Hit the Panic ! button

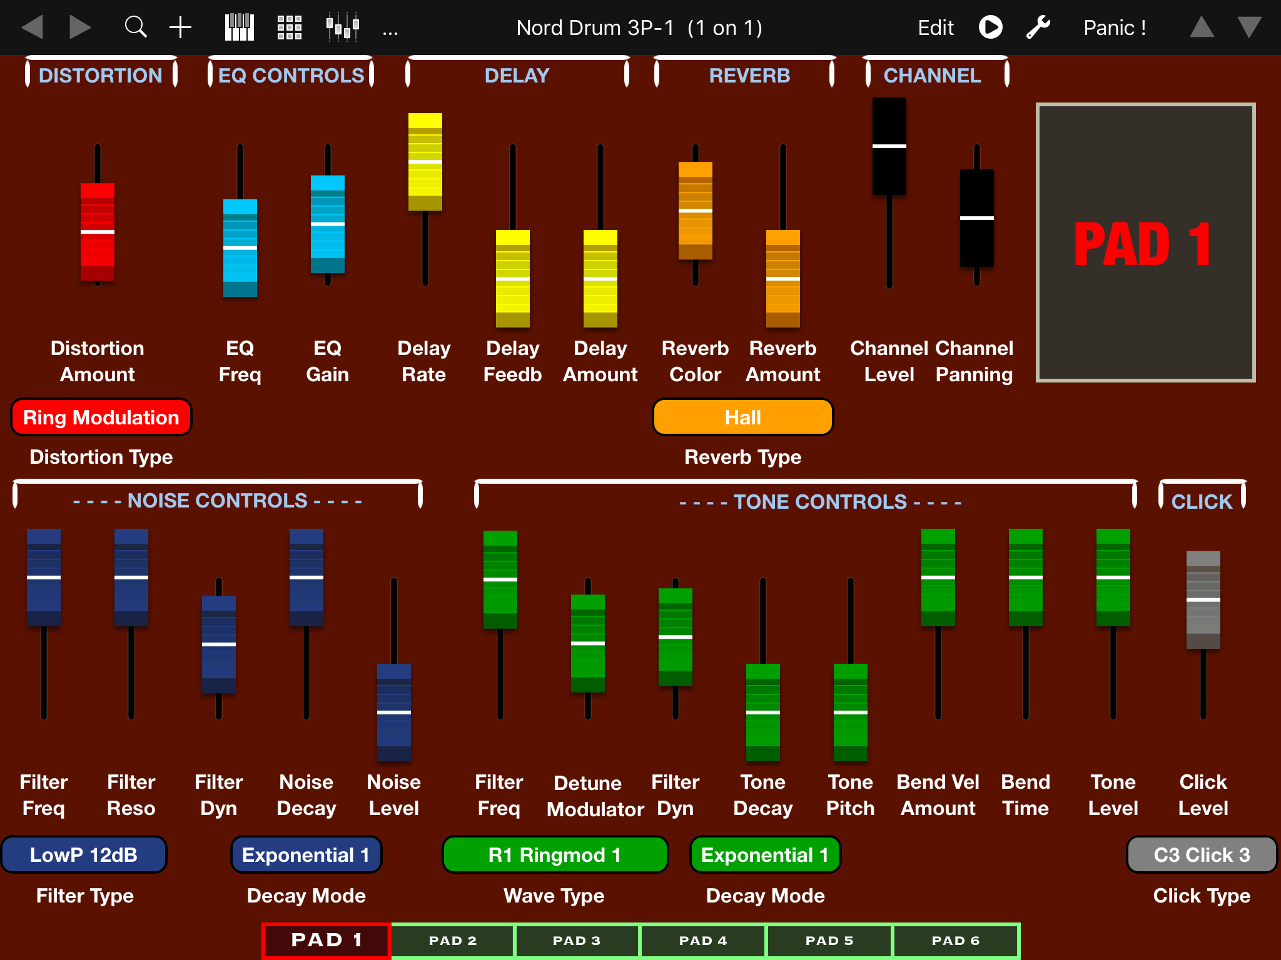(1115, 27)
